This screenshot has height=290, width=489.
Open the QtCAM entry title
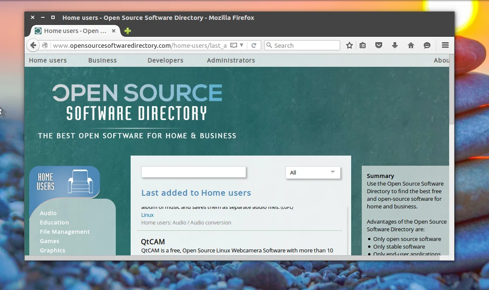click(x=153, y=241)
